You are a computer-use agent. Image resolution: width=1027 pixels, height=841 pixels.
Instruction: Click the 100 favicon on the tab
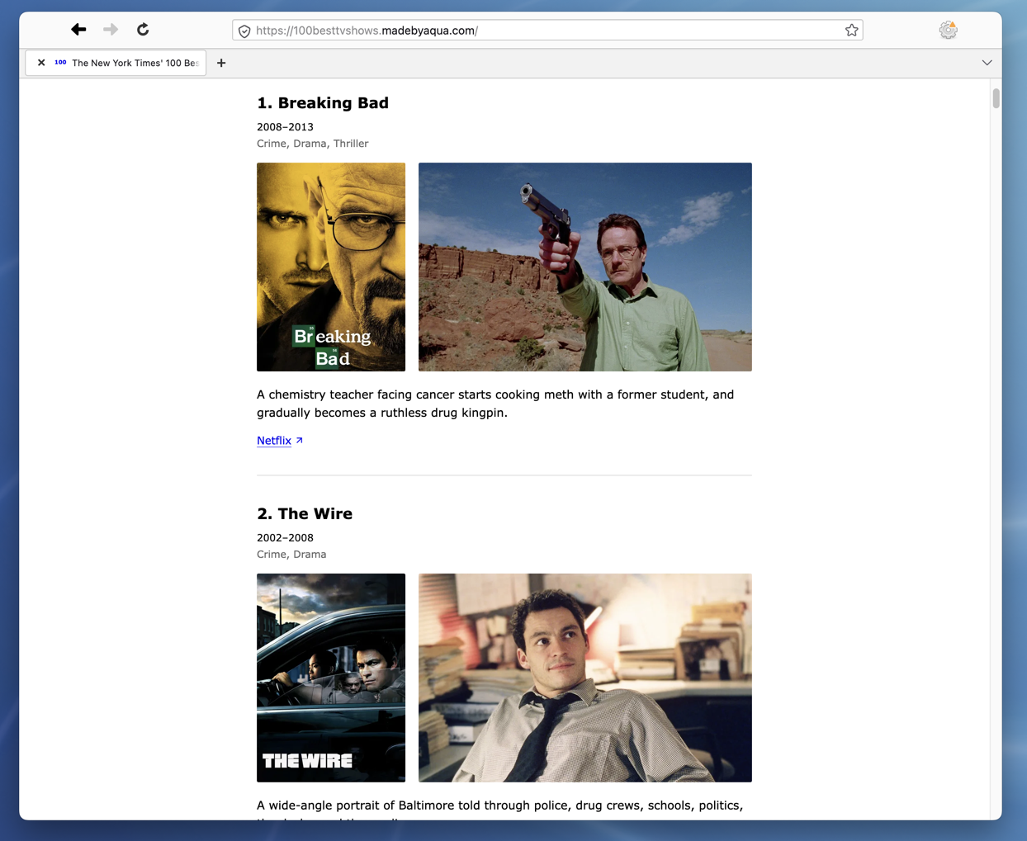pyautogui.click(x=60, y=63)
